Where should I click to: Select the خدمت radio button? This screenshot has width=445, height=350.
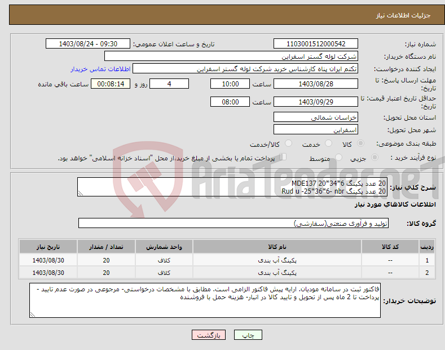tap(328, 143)
